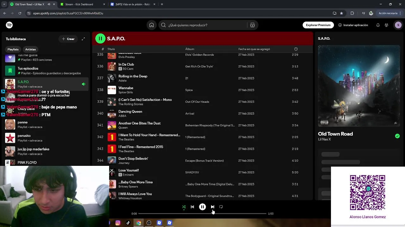Image resolution: width=405 pixels, height=227 pixels.
Task: Open the penne playlist in library
Action: [46, 125]
